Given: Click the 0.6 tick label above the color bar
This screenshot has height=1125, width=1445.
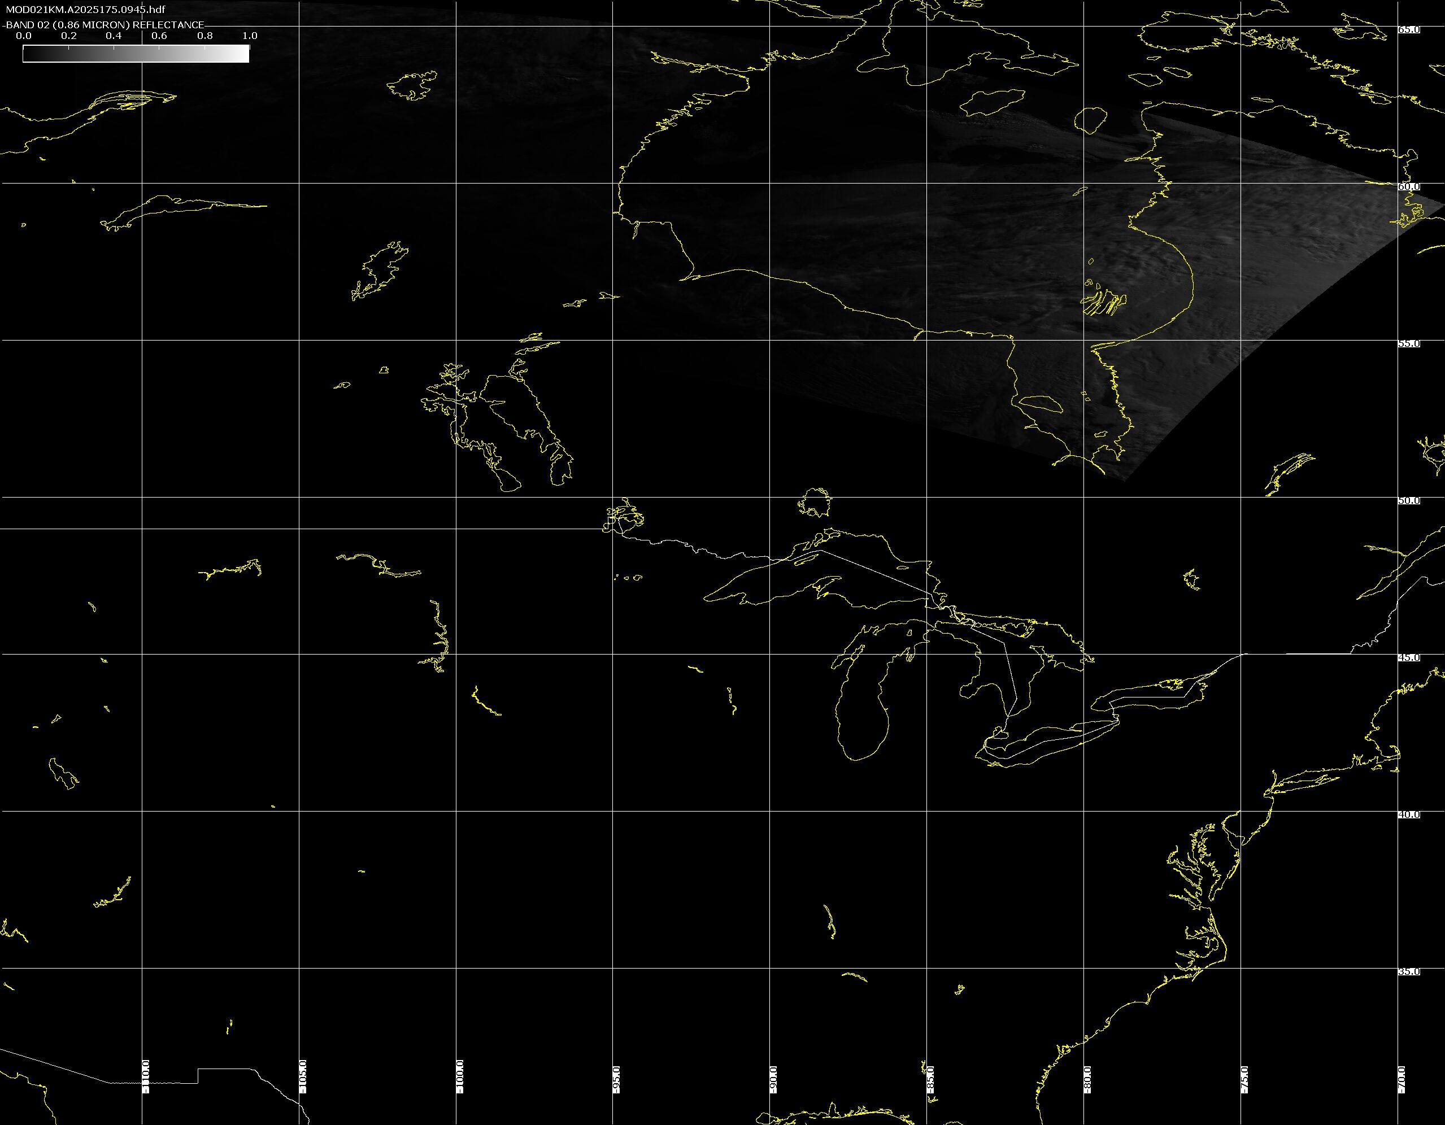Looking at the screenshot, I should point(159,36).
